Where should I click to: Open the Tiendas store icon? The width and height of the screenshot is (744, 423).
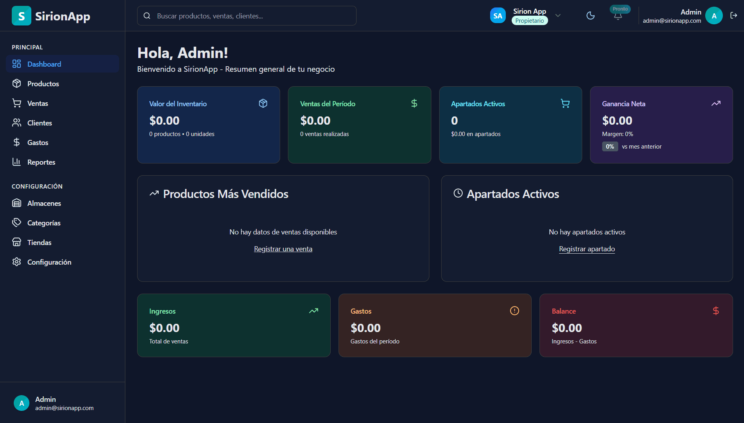[x=16, y=242]
